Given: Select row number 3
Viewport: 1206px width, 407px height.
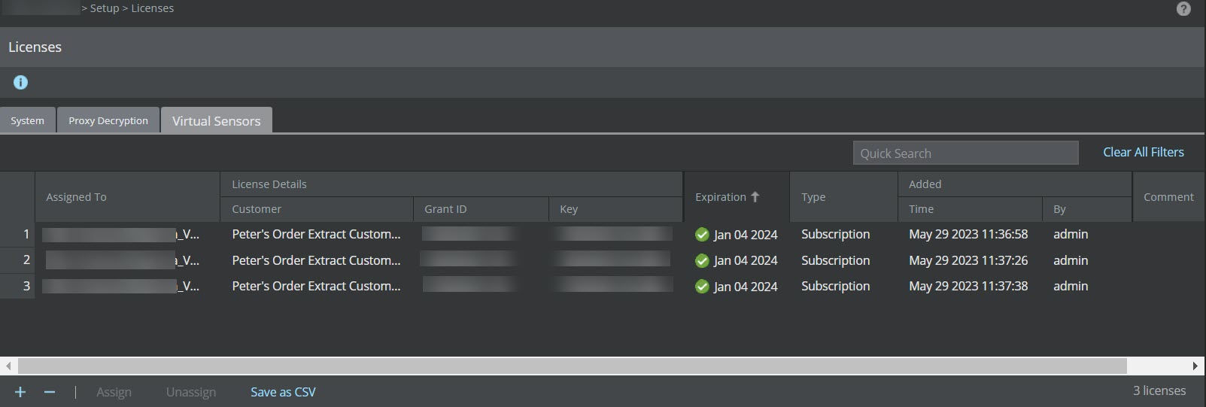Looking at the screenshot, I should 17,286.
